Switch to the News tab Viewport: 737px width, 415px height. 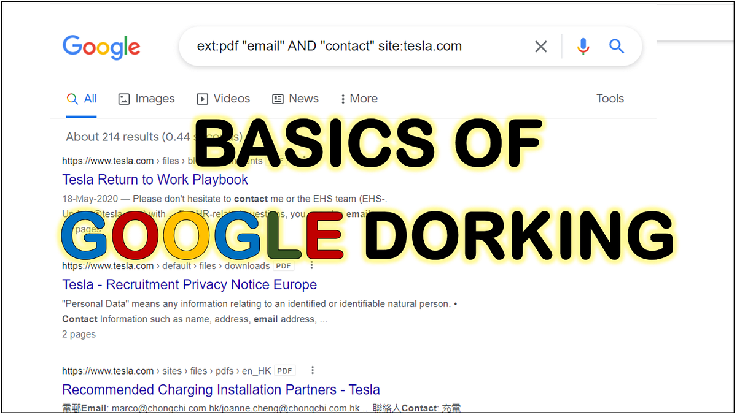point(303,98)
